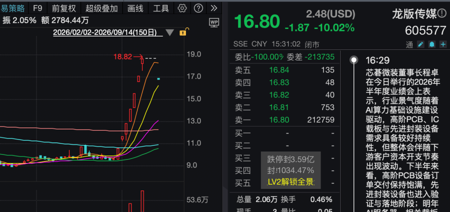Set a price alert bell icon
Screen dimensions: 450x212
431,44
